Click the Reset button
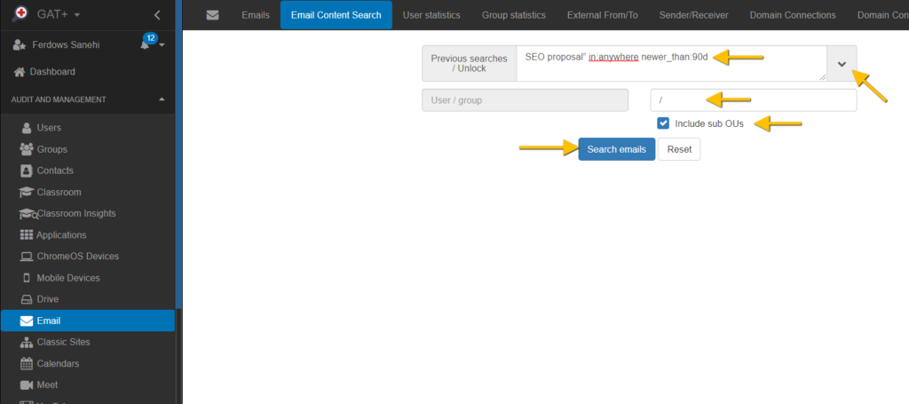The image size is (909, 404). click(x=679, y=149)
